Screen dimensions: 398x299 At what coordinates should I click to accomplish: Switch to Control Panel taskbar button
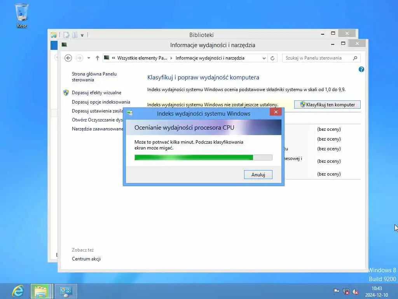pos(66,291)
